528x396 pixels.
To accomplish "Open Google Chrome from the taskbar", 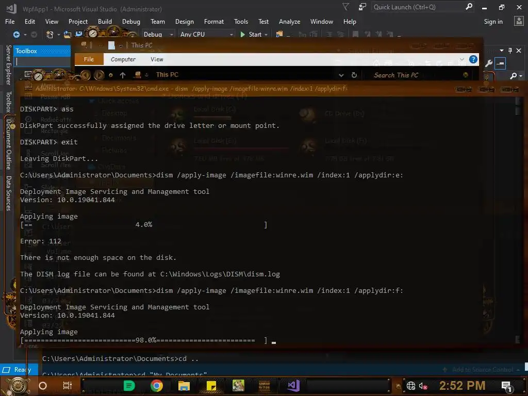I will pyautogui.click(x=157, y=386).
